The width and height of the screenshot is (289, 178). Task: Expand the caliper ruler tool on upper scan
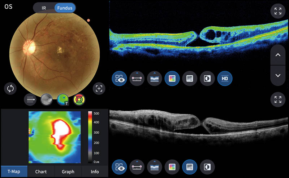point(137,78)
